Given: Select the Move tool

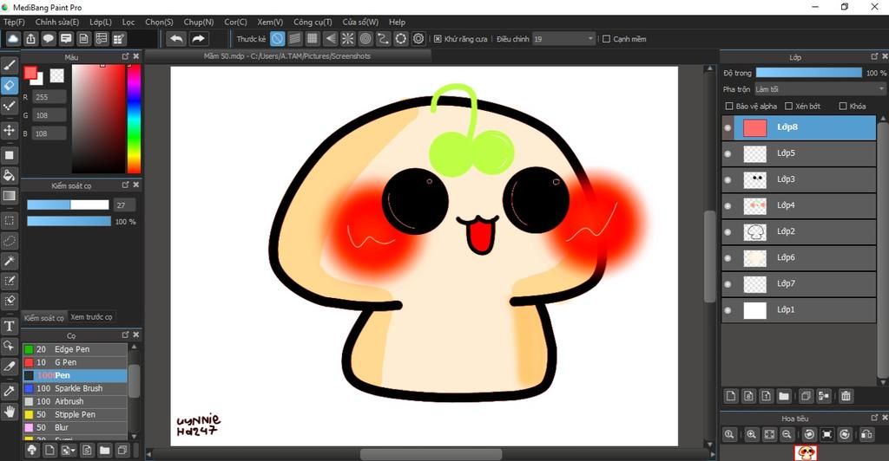Looking at the screenshot, I should tap(9, 130).
